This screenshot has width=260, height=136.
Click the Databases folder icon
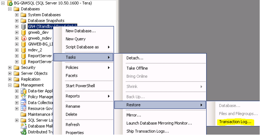[16, 9]
